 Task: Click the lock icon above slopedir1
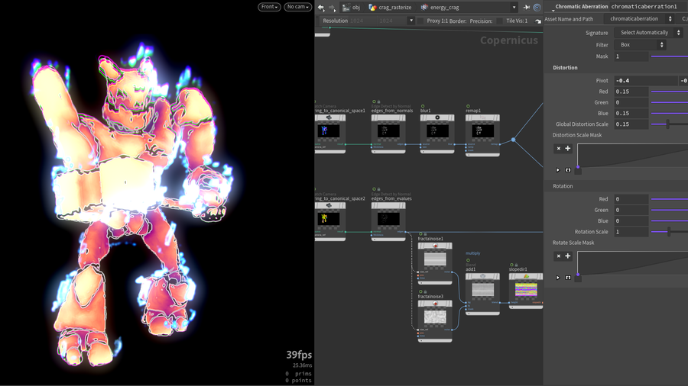click(x=517, y=265)
